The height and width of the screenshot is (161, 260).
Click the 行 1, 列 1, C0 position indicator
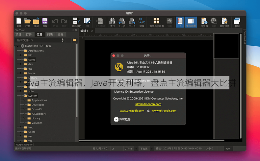[x=100, y=149]
